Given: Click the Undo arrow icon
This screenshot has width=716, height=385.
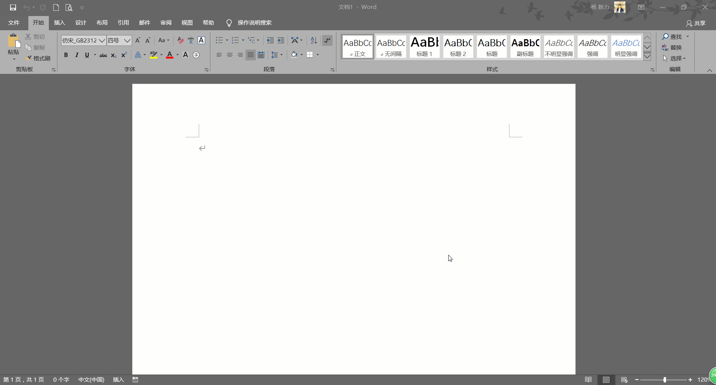Looking at the screenshot, I should (26, 7).
